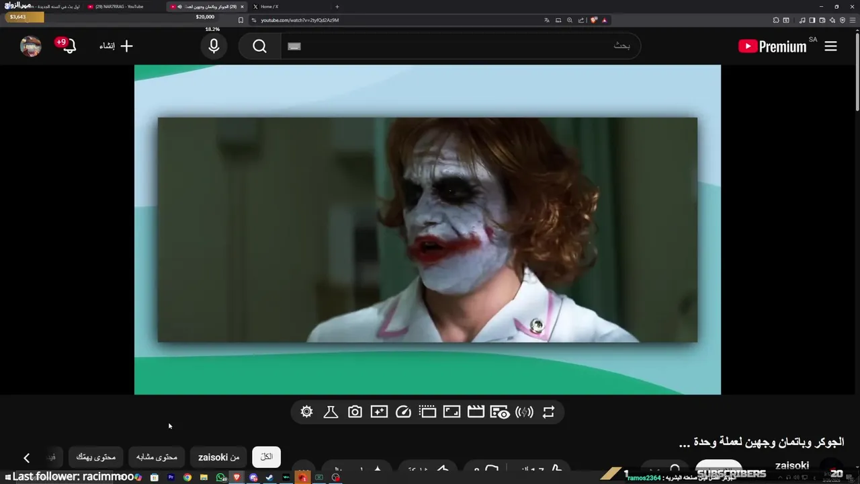This screenshot has height=484, width=860.
Task: Switch to the Home / X browser tab
Action: point(269,7)
